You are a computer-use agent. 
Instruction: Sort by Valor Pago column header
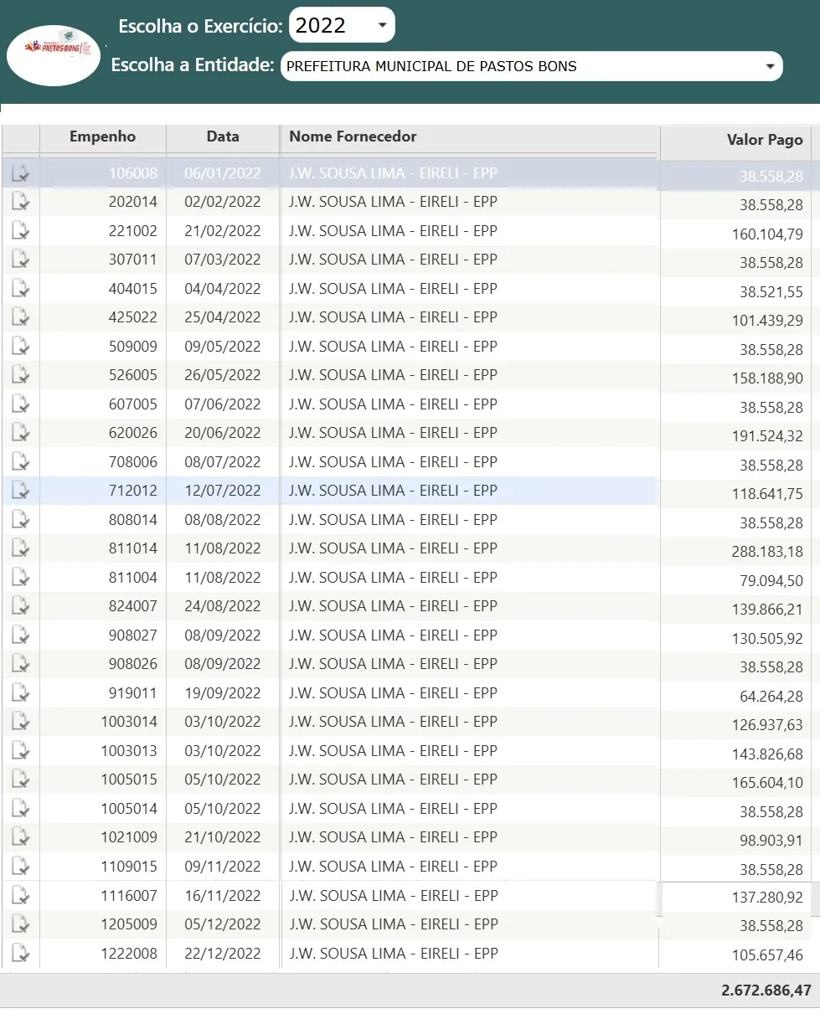(x=764, y=141)
